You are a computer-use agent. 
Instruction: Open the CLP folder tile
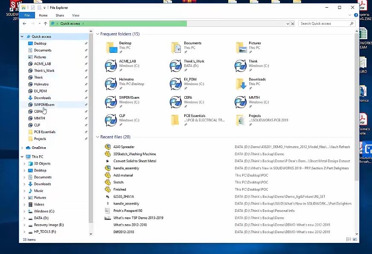pos(122,120)
